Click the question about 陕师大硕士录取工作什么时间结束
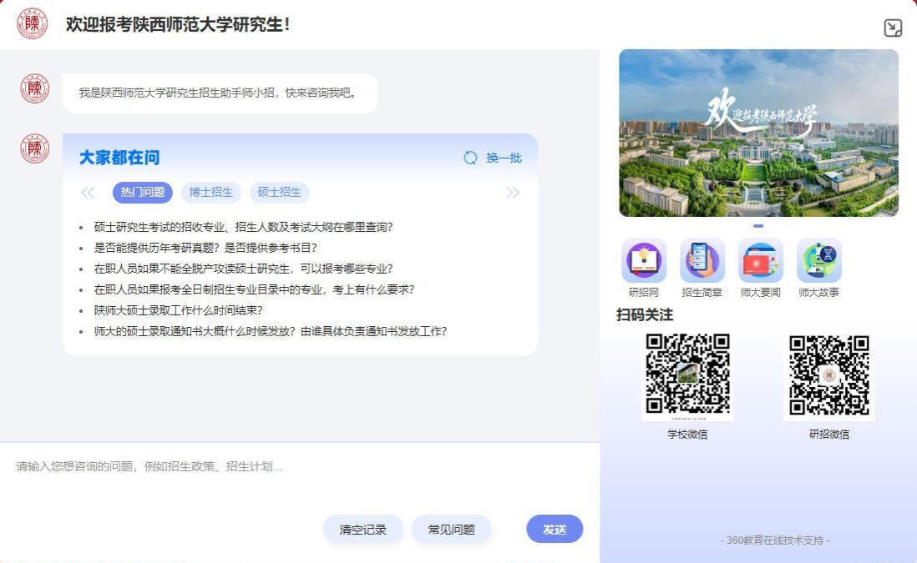The height and width of the screenshot is (563, 917). (x=179, y=310)
